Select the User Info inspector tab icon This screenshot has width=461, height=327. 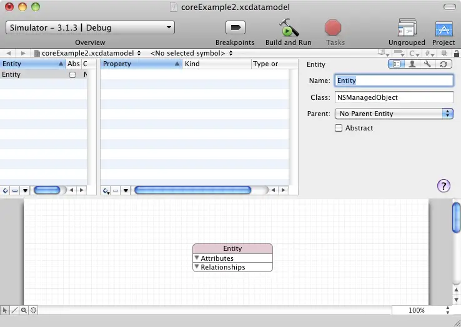tap(412, 64)
